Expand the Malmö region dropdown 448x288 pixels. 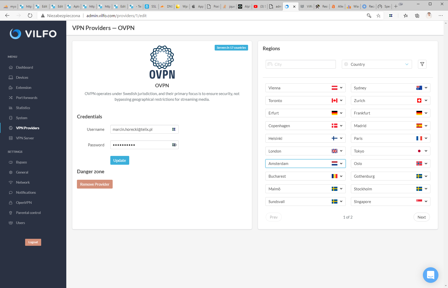(341, 189)
